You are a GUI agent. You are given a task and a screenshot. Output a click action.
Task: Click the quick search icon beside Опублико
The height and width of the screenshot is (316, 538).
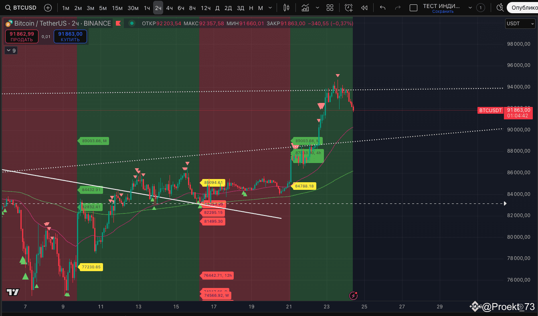pos(500,8)
